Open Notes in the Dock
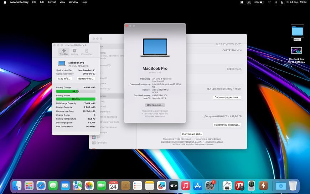310x194 pixels. pos(149,186)
